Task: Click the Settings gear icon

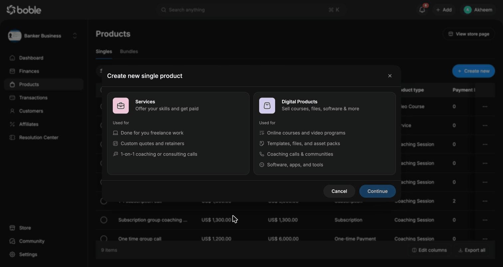Action: coord(12,254)
